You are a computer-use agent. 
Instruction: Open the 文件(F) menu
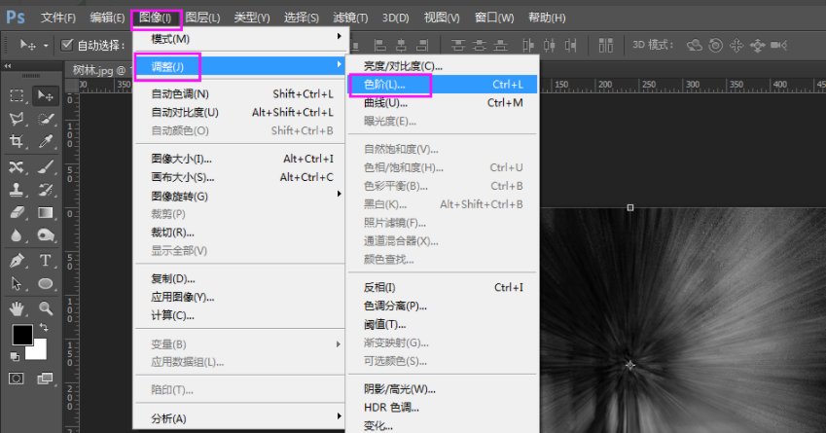point(58,18)
